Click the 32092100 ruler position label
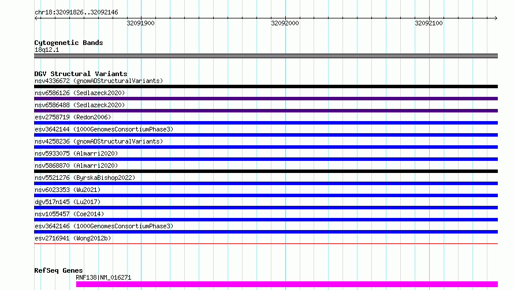Screen dimensions: 514x290 point(429,23)
